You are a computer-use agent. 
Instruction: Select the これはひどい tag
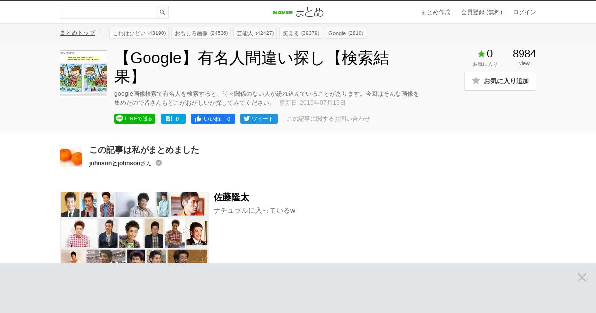pos(139,33)
